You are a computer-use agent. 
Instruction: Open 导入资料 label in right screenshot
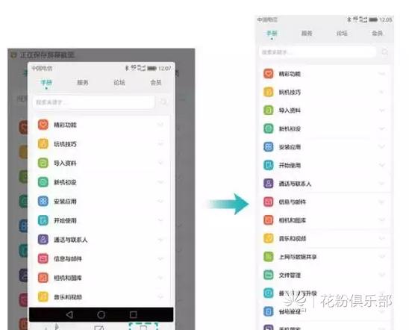click(290, 110)
